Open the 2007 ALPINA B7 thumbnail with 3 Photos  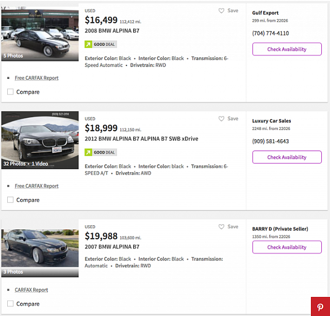pos(40,248)
